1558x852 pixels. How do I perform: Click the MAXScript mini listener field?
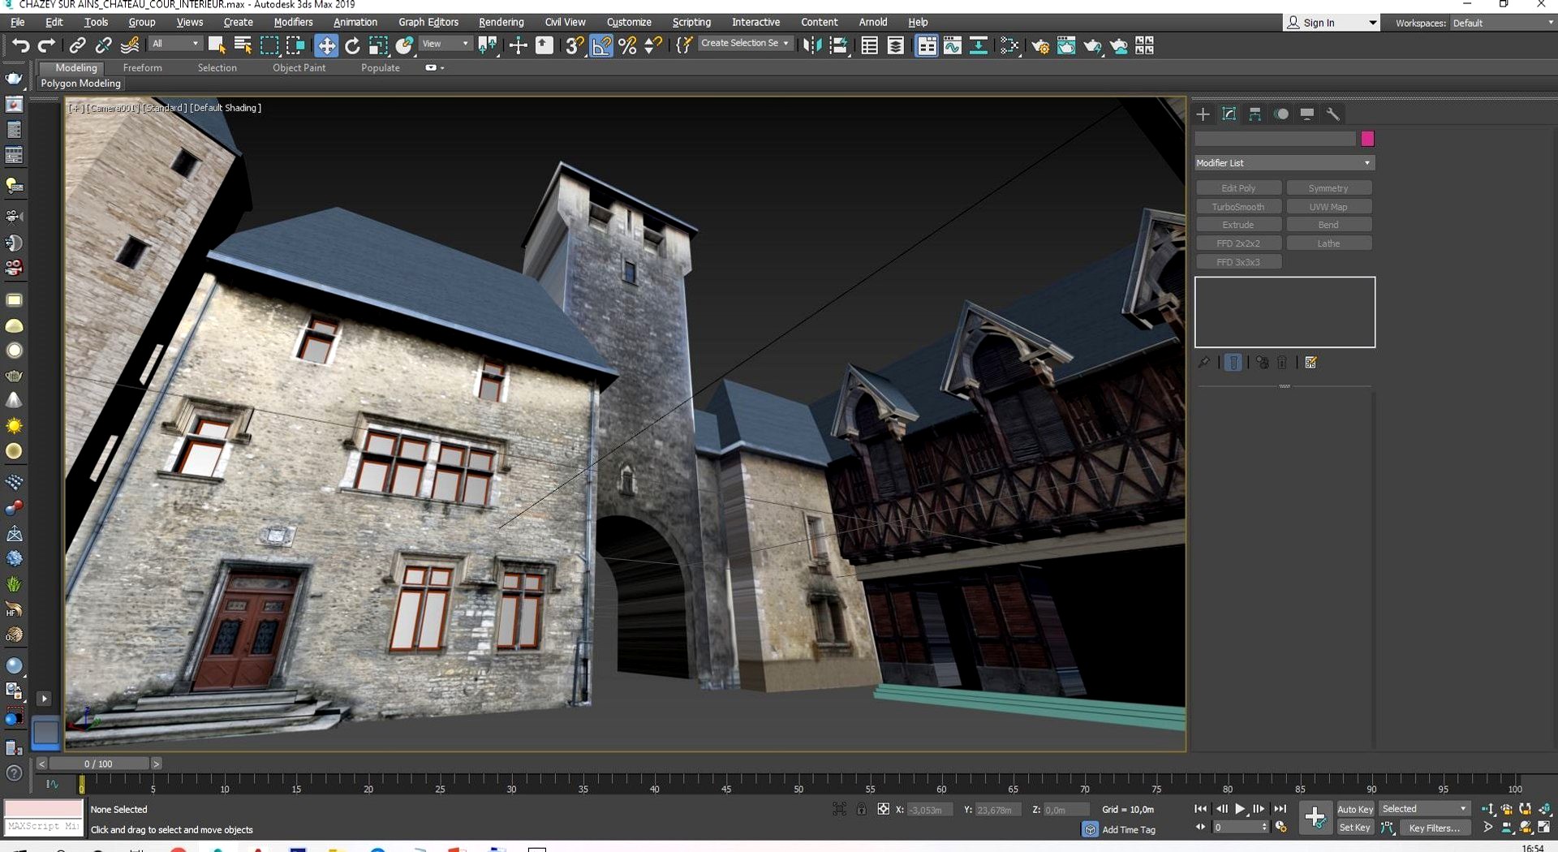point(44,826)
